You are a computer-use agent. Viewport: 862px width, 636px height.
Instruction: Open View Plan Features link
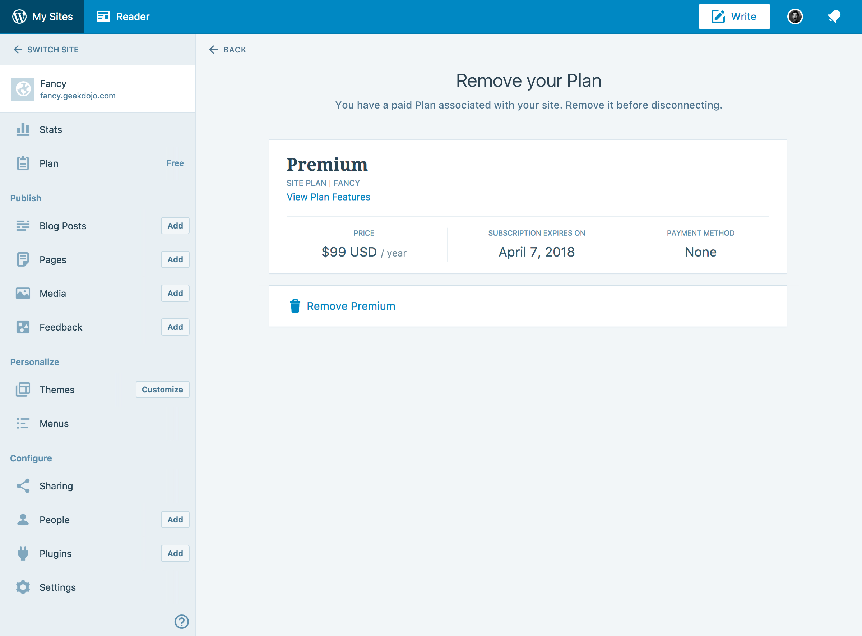pyautogui.click(x=328, y=197)
